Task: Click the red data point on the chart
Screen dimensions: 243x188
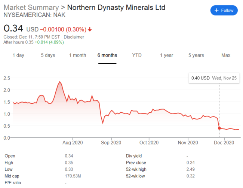Action: coord(219,128)
